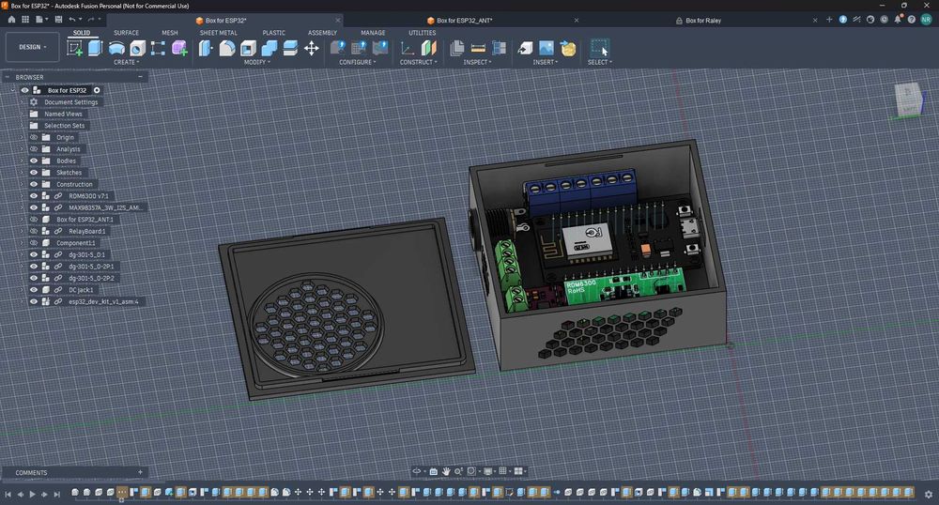939x505 pixels.
Task: Hide the Sketches folder
Action: tap(34, 173)
